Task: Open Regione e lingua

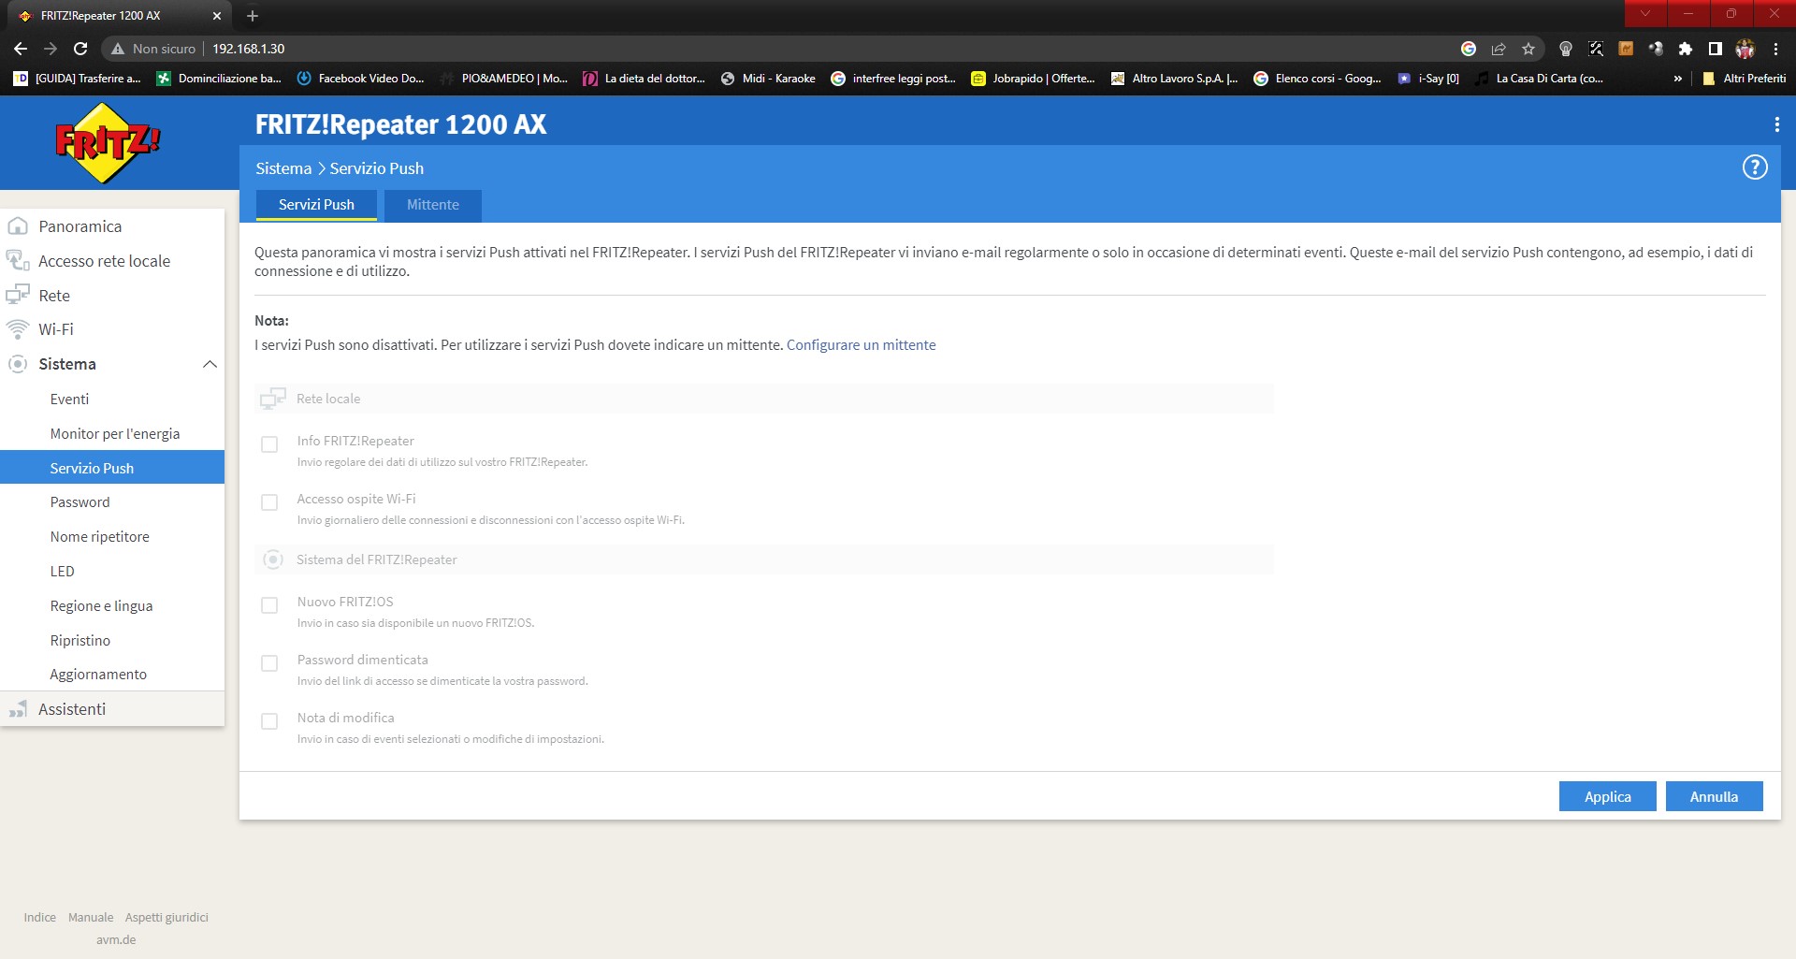Action: [x=101, y=606]
